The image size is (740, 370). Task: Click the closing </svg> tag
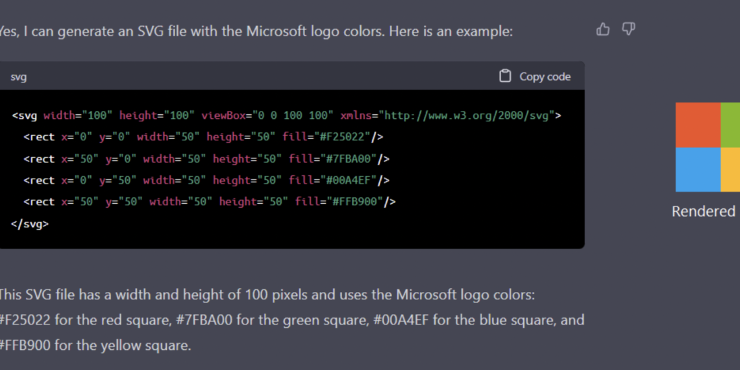[x=30, y=223]
